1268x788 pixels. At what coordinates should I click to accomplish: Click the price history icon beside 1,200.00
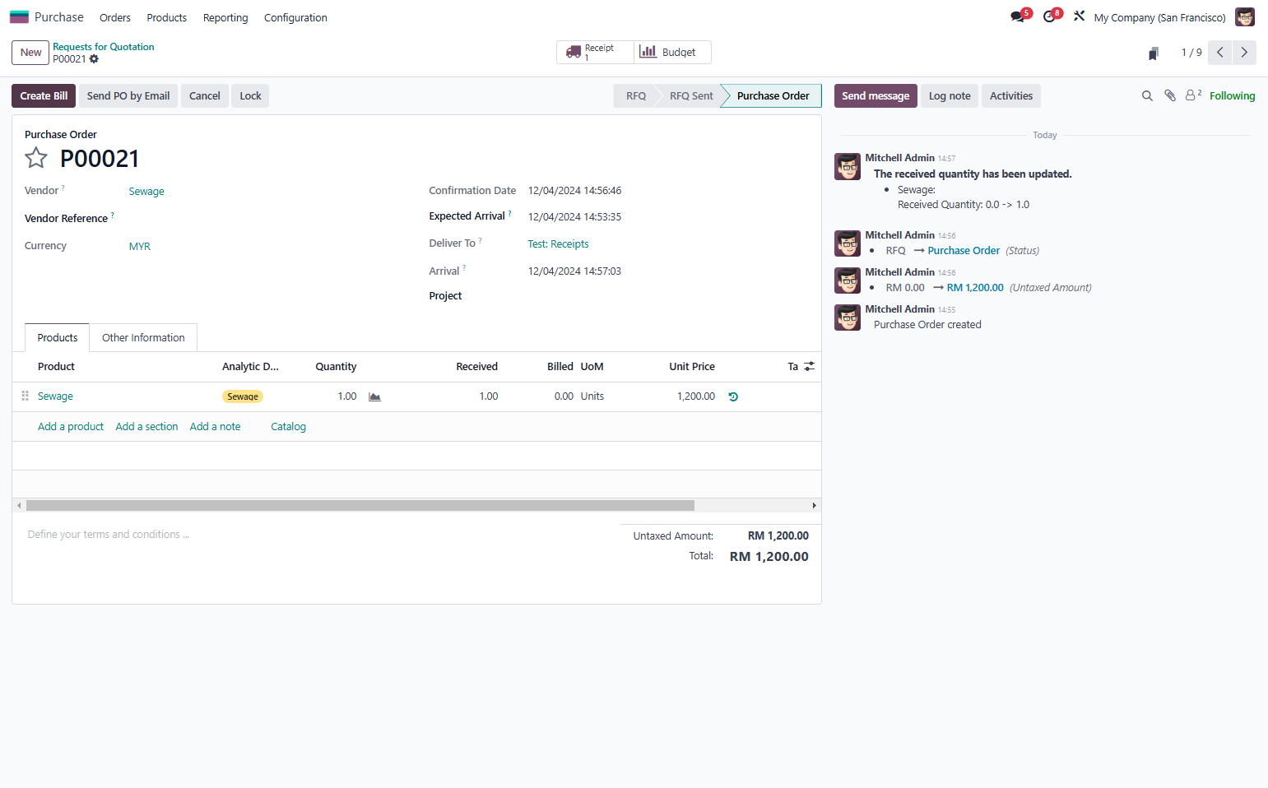(x=733, y=396)
